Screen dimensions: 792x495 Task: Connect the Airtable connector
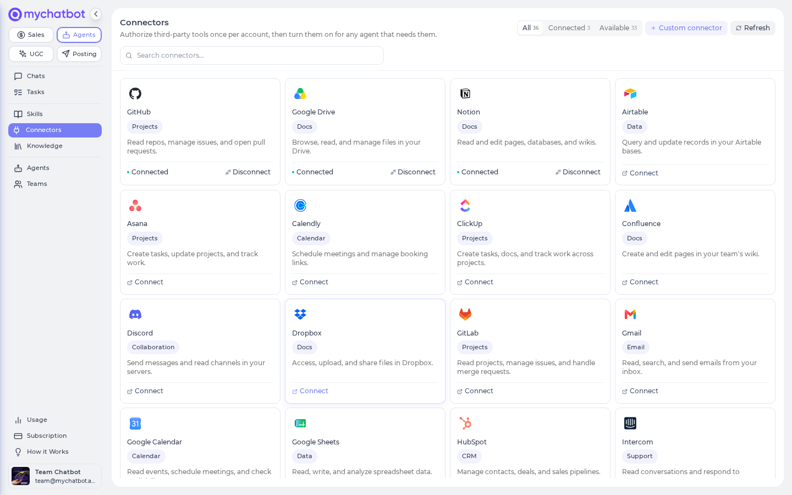click(x=640, y=173)
